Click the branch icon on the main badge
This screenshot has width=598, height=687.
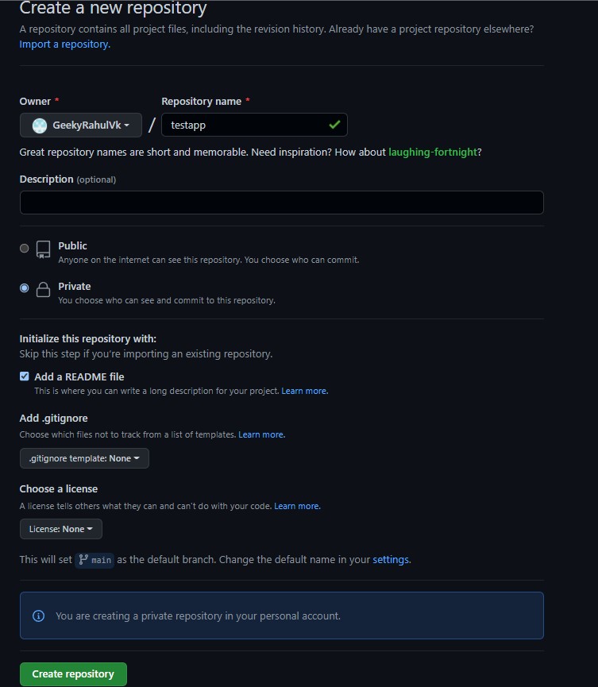pyautogui.click(x=82, y=560)
